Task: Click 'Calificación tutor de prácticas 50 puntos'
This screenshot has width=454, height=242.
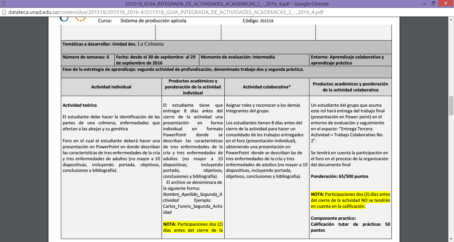Action: (x=350, y=227)
